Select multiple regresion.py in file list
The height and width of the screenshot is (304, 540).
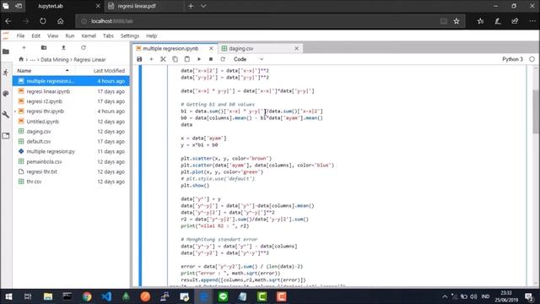[x=71, y=151]
